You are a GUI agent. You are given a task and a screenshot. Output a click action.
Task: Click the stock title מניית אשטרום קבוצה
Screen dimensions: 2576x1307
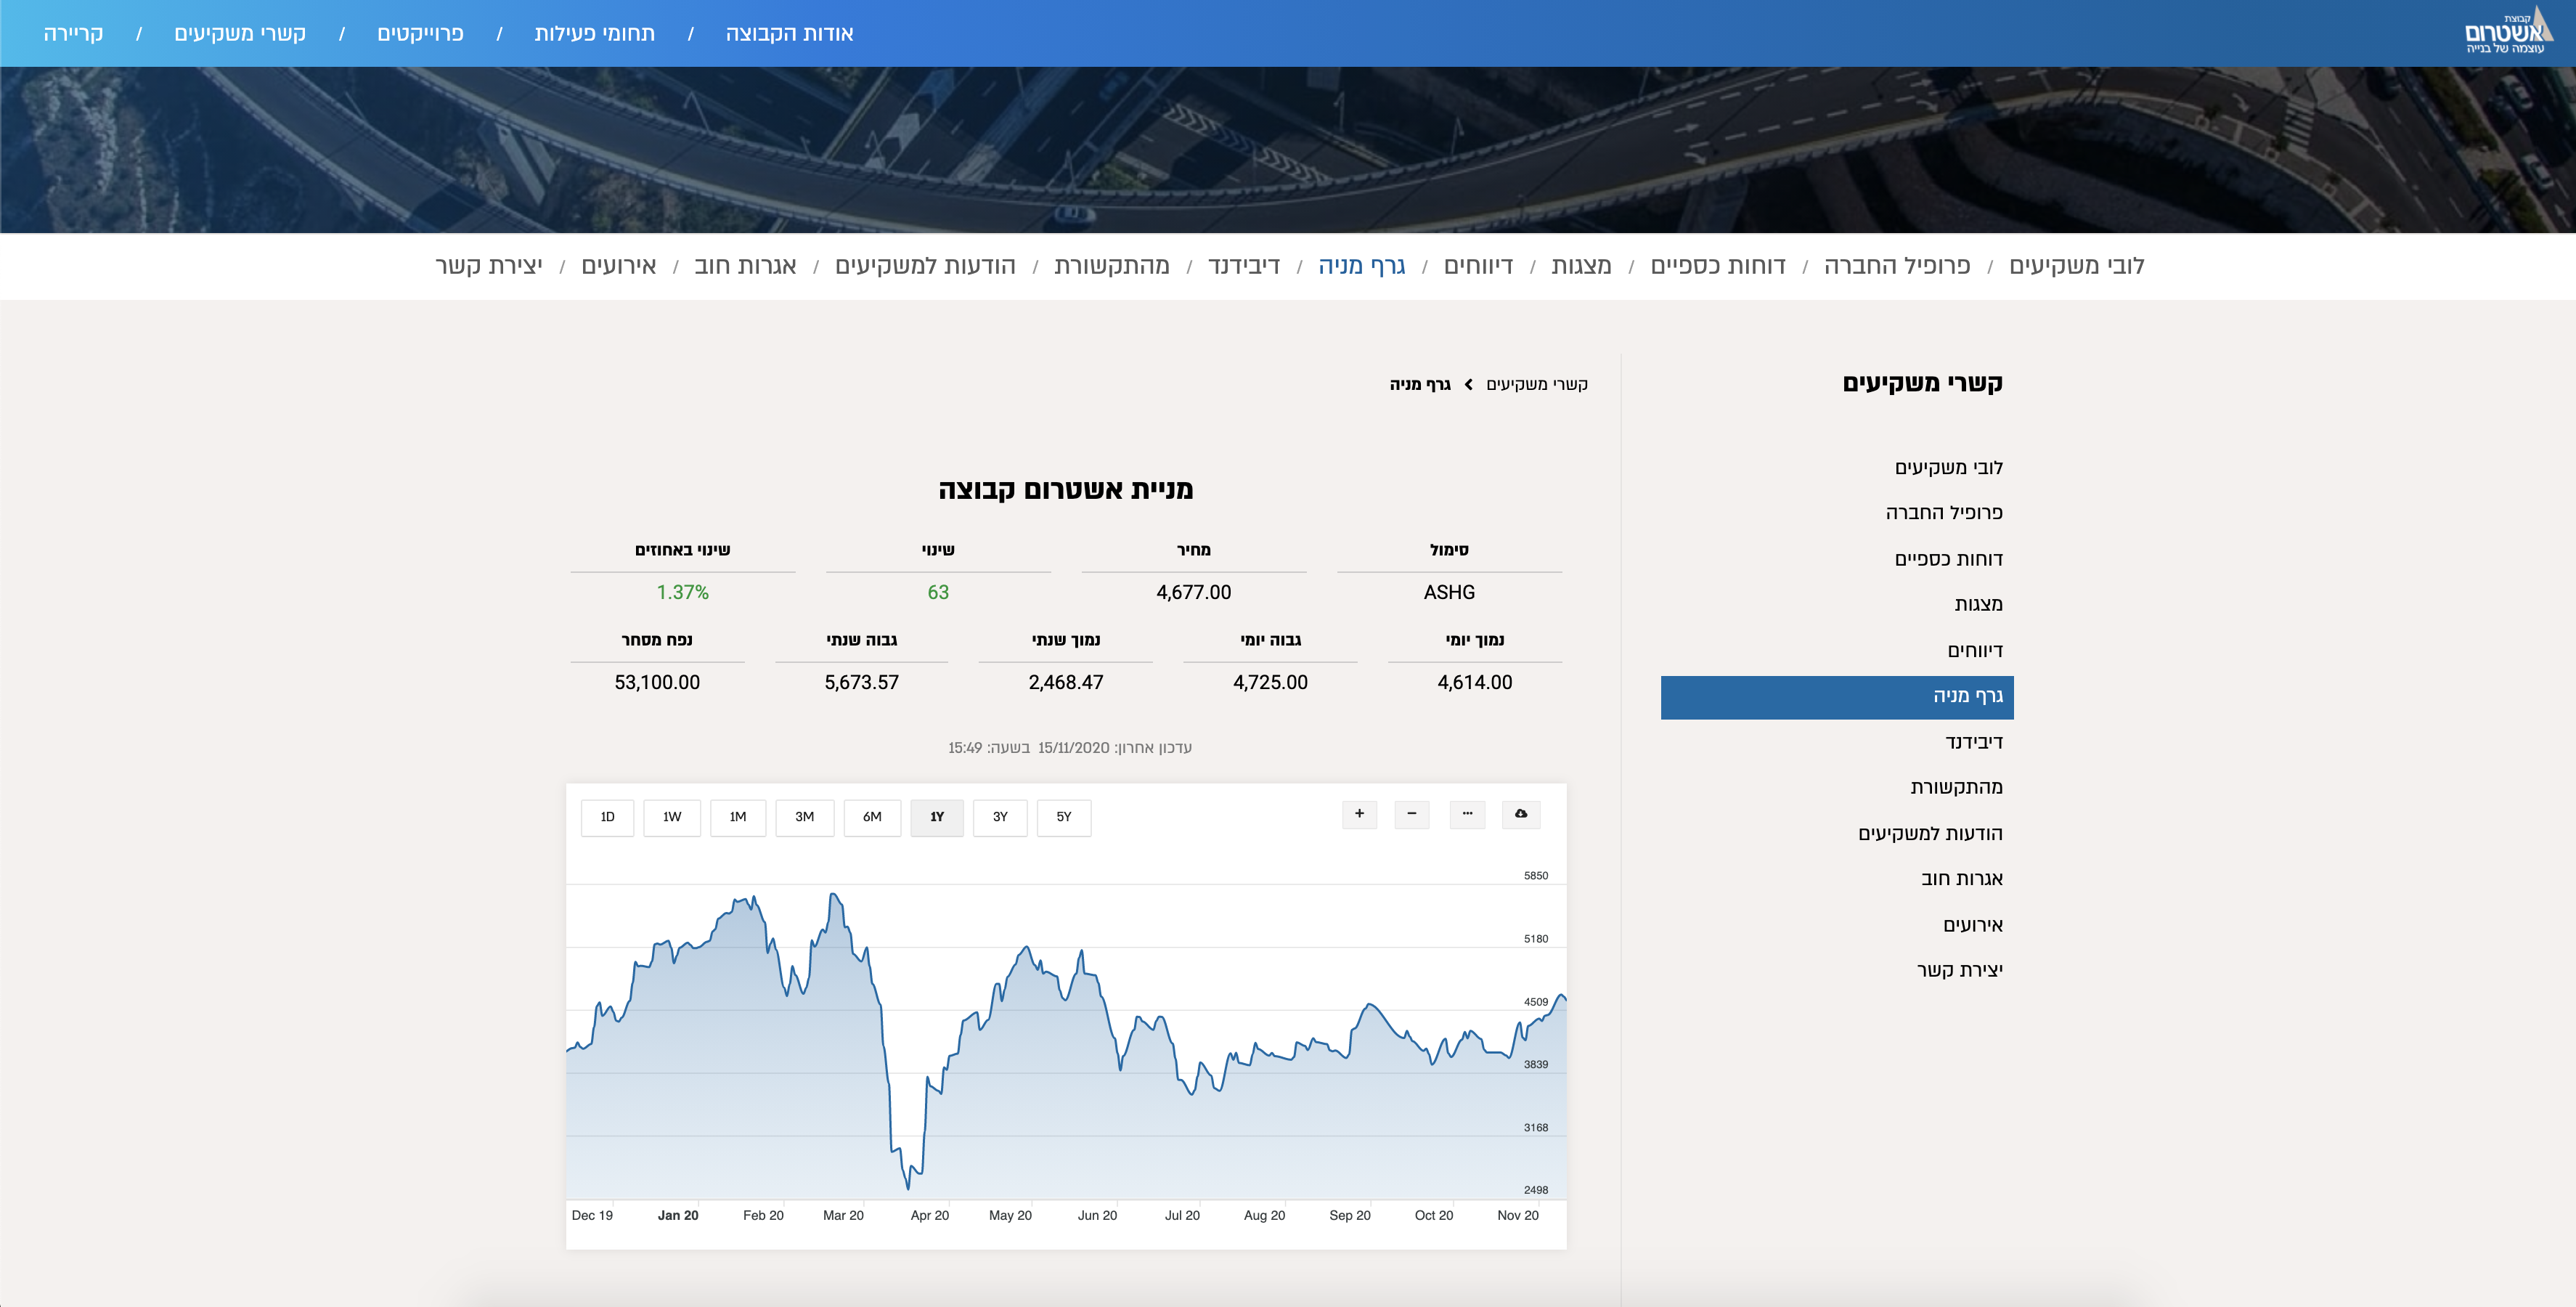(x=1066, y=490)
